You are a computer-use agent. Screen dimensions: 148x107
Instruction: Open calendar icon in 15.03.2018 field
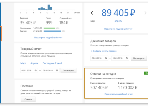127,58
